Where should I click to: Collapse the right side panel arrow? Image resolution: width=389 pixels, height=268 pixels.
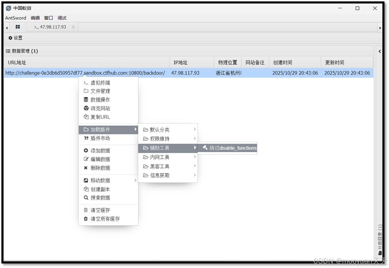point(380,52)
